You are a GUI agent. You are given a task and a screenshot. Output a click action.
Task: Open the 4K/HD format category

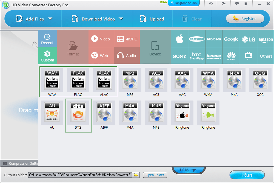click(127, 39)
